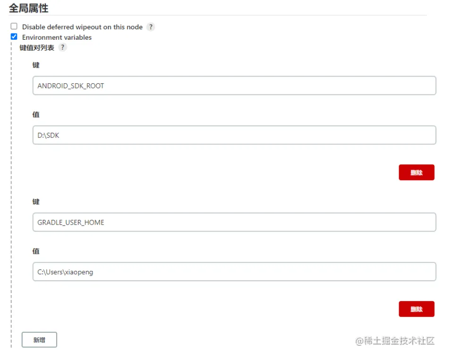Enable Disable deferred wipeout on this node checkbox

(x=14, y=26)
